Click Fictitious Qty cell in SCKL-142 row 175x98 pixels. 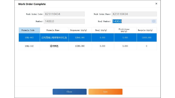click(x=125, y=46)
